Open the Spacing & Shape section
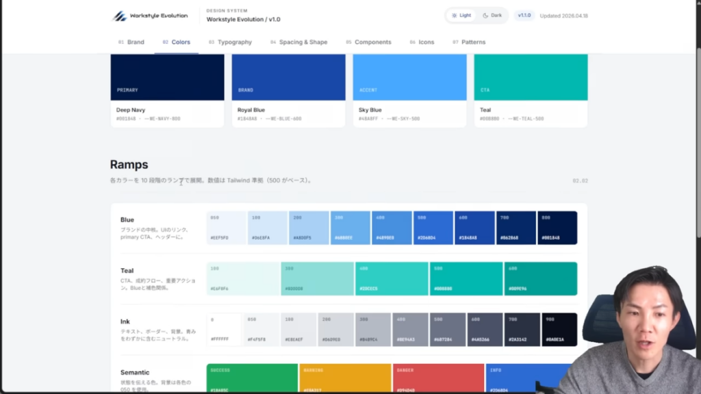This screenshot has height=394, width=701. [303, 42]
